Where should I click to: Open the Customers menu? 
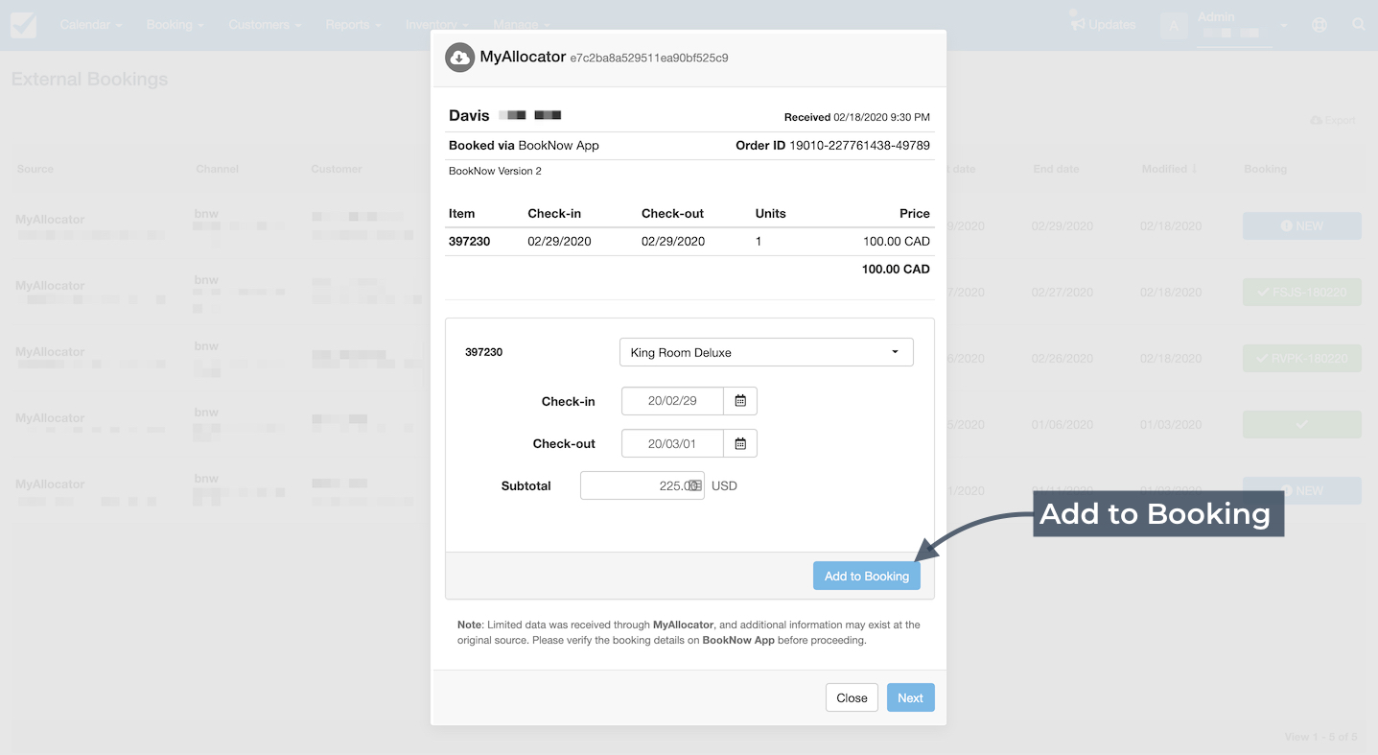[x=266, y=25]
